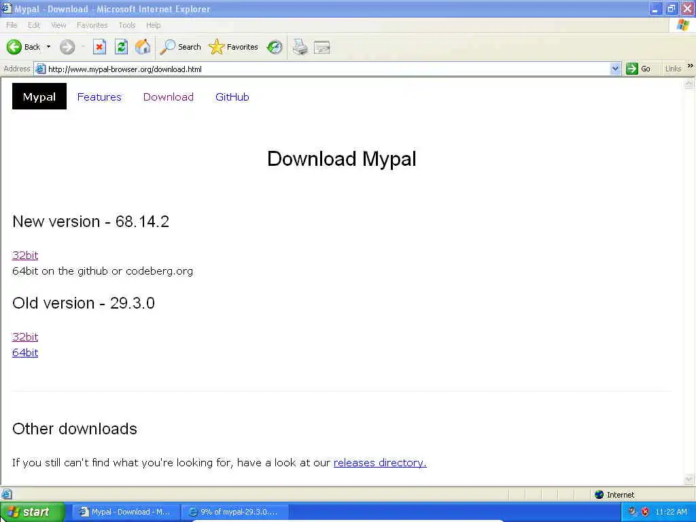Expand the address bar dropdown arrow
Viewport: 696px width, 522px height.
[x=615, y=69]
